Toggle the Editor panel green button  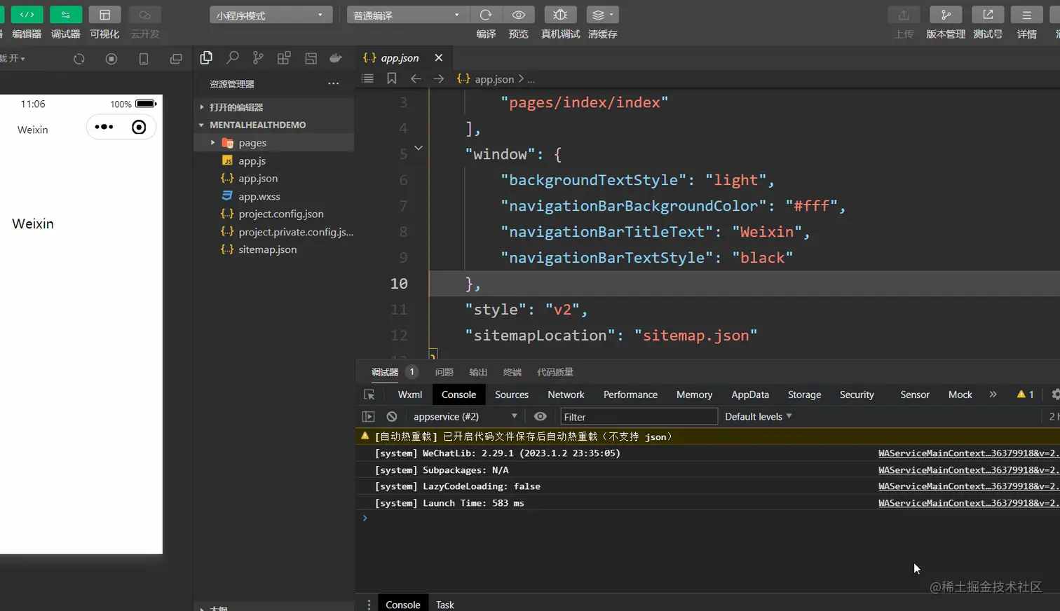pyautogui.click(x=27, y=15)
